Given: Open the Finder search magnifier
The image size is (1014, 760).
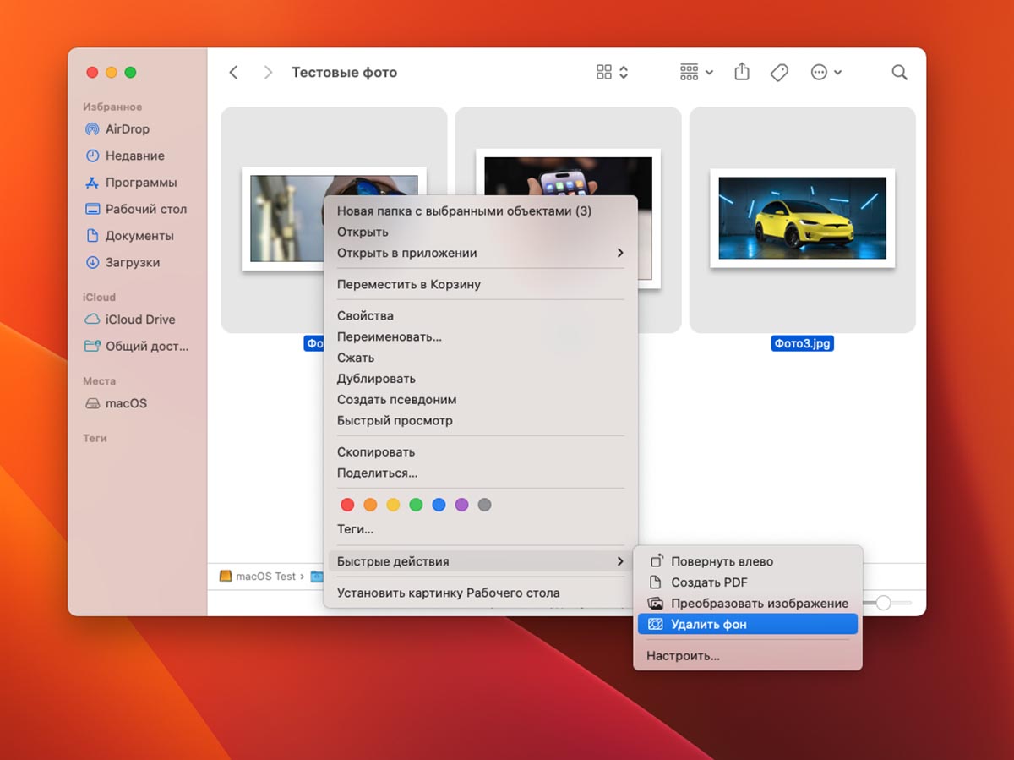Looking at the screenshot, I should pos(899,73).
